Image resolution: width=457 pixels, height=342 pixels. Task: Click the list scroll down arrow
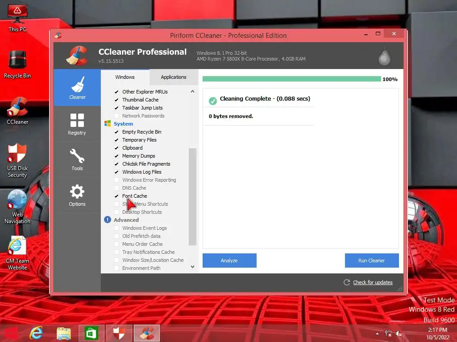pos(192,267)
